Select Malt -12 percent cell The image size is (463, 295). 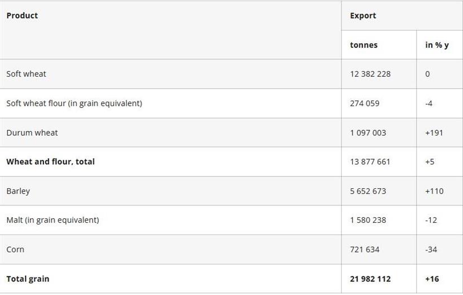(431, 220)
